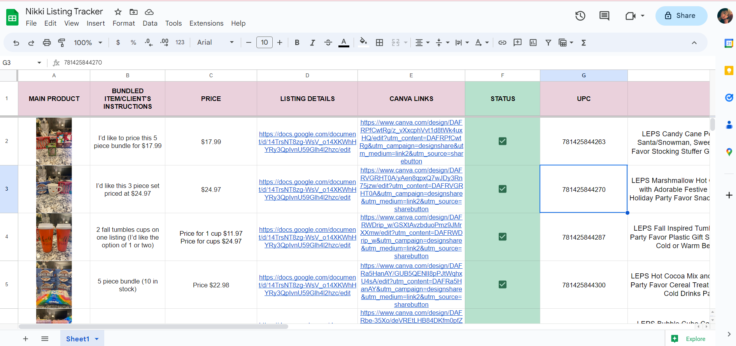Click the redo icon

pos(31,43)
